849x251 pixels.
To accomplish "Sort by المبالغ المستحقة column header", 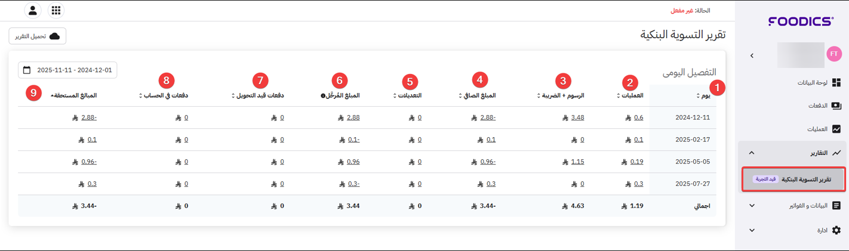I will [74, 95].
